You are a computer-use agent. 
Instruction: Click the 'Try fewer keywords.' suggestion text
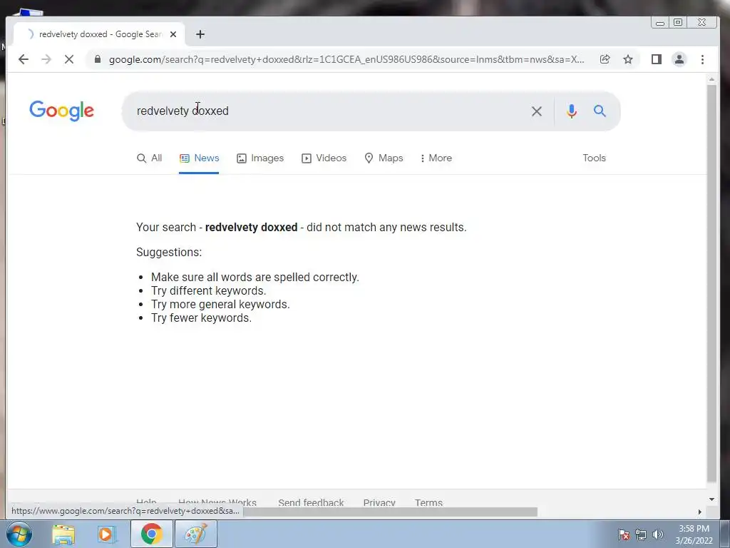pyautogui.click(x=201, y=318)
